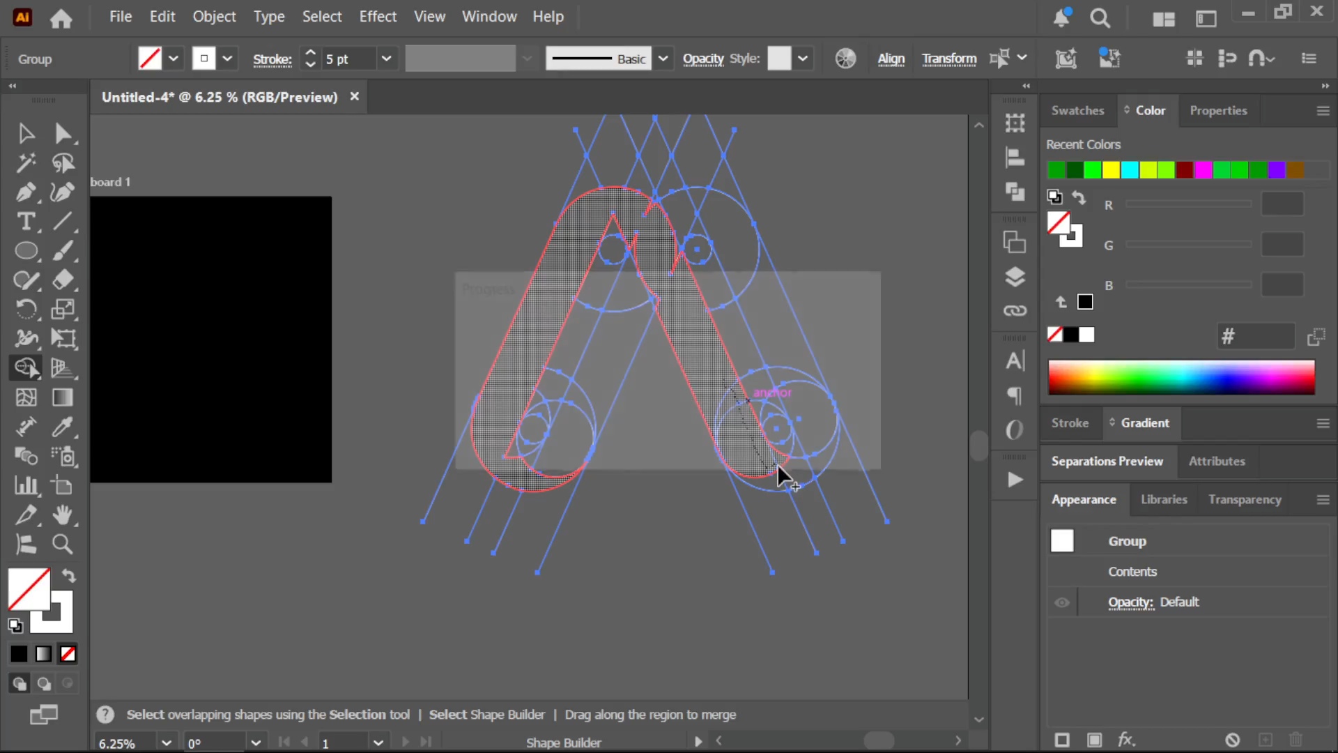Choose the Lasso tool
The image size is (1338, 753).
tap(63, 163)
